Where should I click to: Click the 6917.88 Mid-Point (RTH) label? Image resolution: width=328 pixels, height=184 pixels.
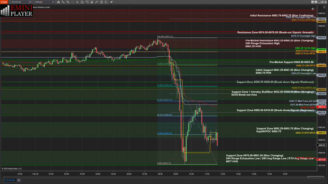(x=303, y=105)
